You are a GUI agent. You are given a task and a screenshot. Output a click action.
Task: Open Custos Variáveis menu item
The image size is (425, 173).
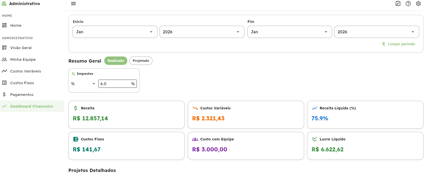32,71
